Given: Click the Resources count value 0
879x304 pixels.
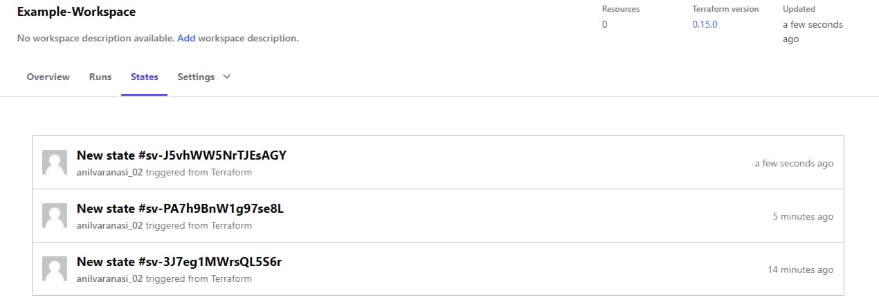Looking at the screenshot, I should click(604, 24).
